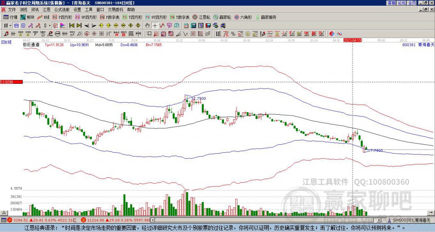Open the 公式选股 menu
Screen dimensions: 435x232
tap(62, 10)
